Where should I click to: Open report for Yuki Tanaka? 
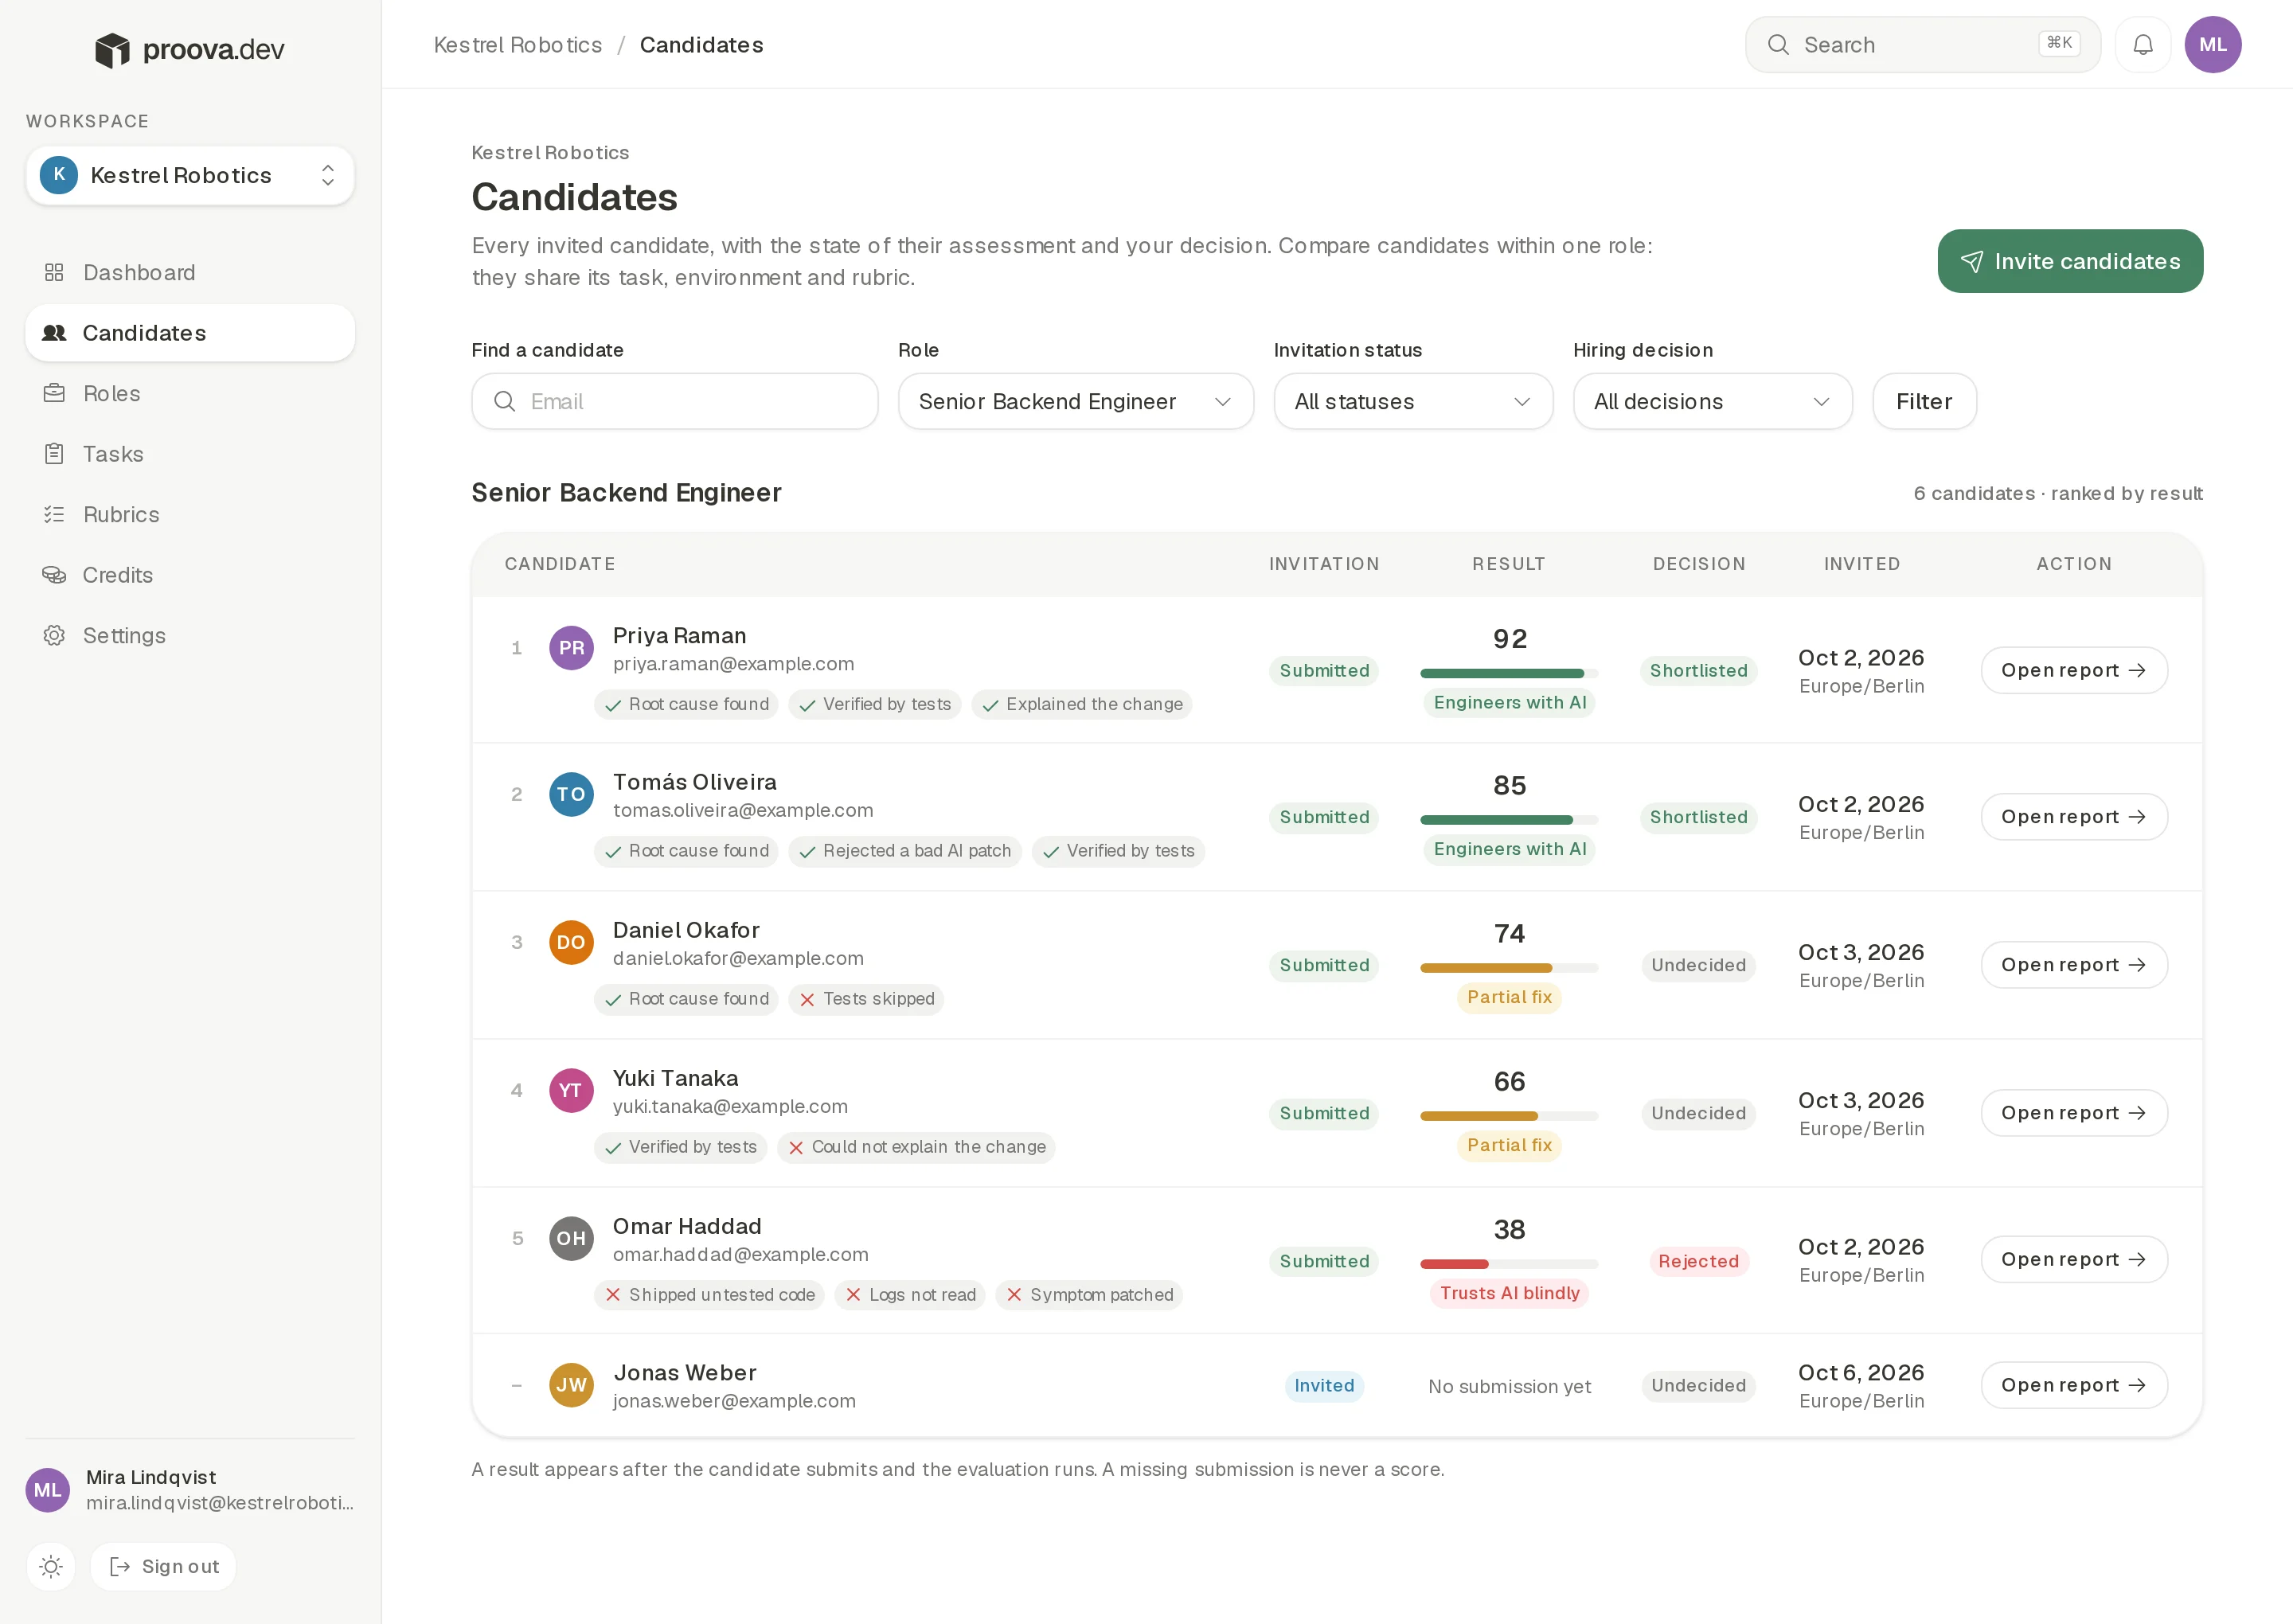click(2073, 1113)
